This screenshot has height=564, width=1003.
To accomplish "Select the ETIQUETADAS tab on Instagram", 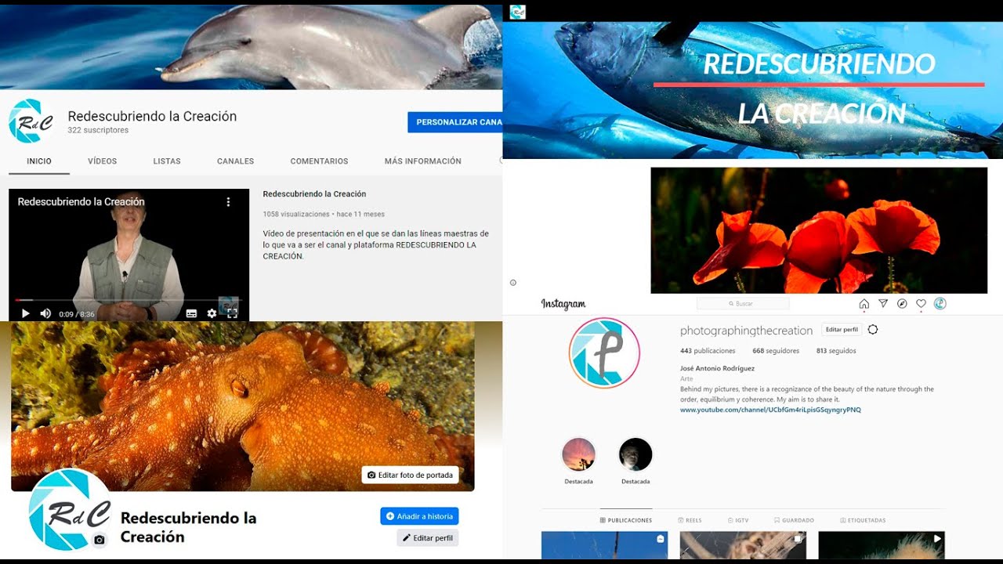I will click(x=862, y=520).
